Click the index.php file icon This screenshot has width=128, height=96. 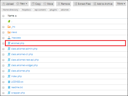click(x=9, y=76)
